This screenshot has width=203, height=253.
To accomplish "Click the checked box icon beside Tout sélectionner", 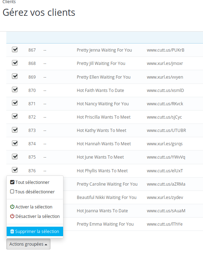I will coord(12,182).
